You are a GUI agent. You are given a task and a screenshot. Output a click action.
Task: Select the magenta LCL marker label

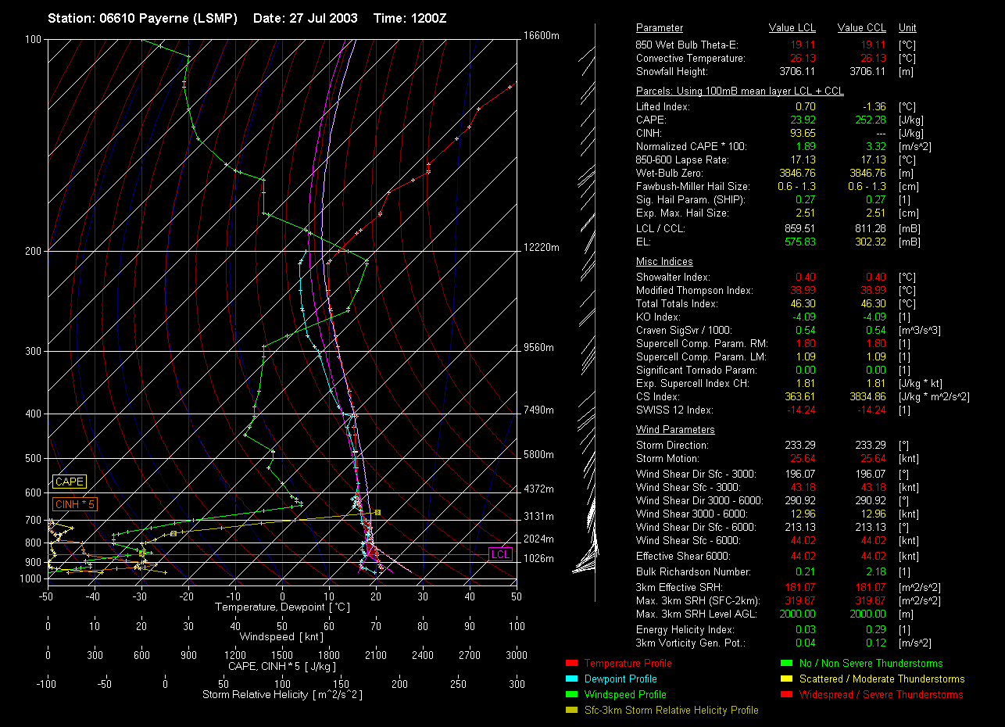click(500, 554)
